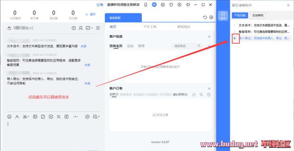Open the mobile phone icon in title bar
This screenshot has height=151, width=294.
click(146, 5)
